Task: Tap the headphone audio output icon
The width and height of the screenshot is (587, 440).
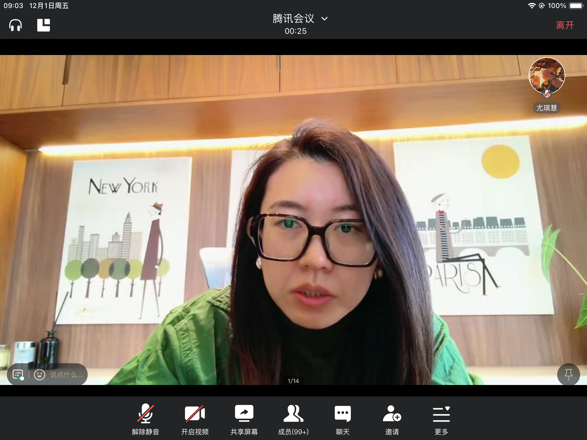Action: point(15,25)
